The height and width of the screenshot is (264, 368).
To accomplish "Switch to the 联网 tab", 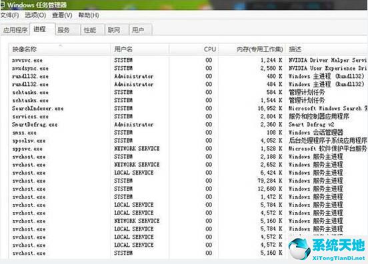I will (117, 30).
